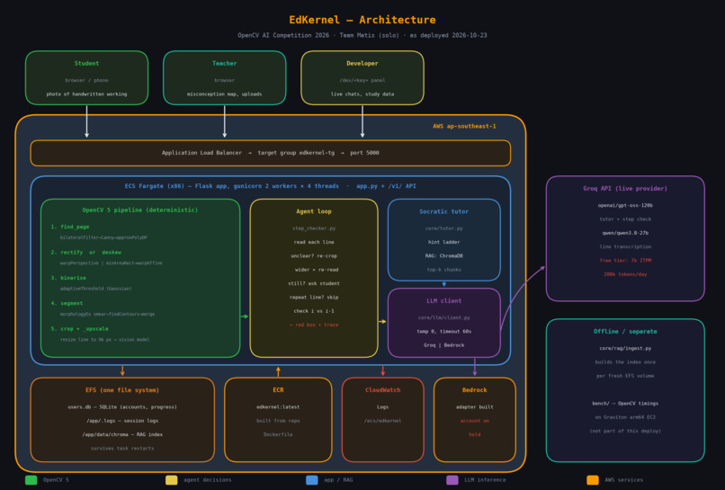The image size is (725, 490).
Task: Click the red '200k tokens/day' text
Action: [625, 274]
